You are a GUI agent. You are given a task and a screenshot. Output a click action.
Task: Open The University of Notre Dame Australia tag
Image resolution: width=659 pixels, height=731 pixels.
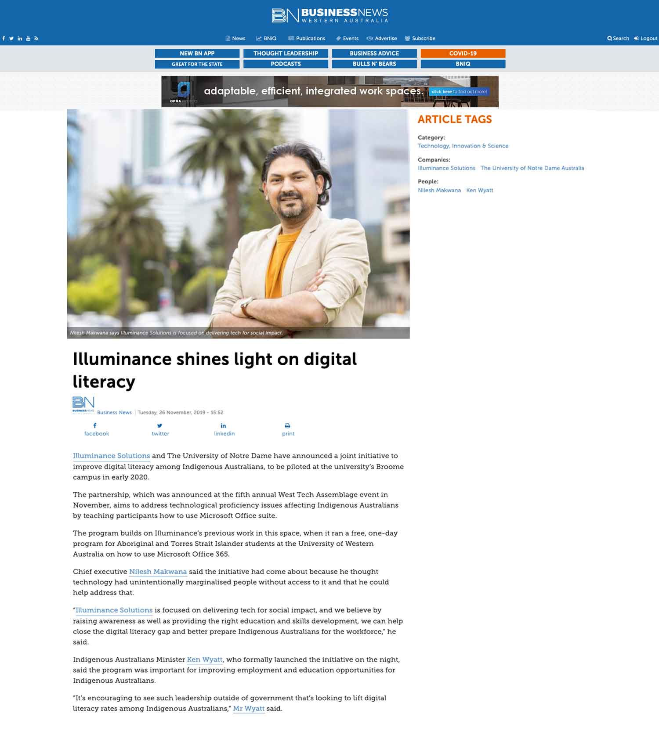pyautogui.click(x=532, y=168)
